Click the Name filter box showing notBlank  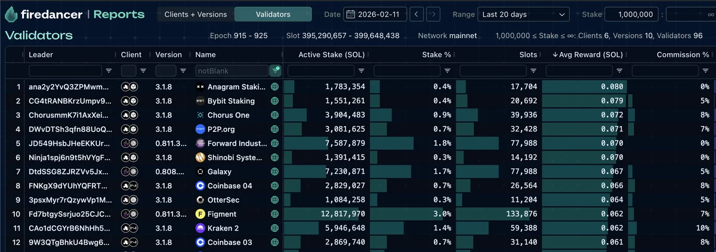(232, 70)
